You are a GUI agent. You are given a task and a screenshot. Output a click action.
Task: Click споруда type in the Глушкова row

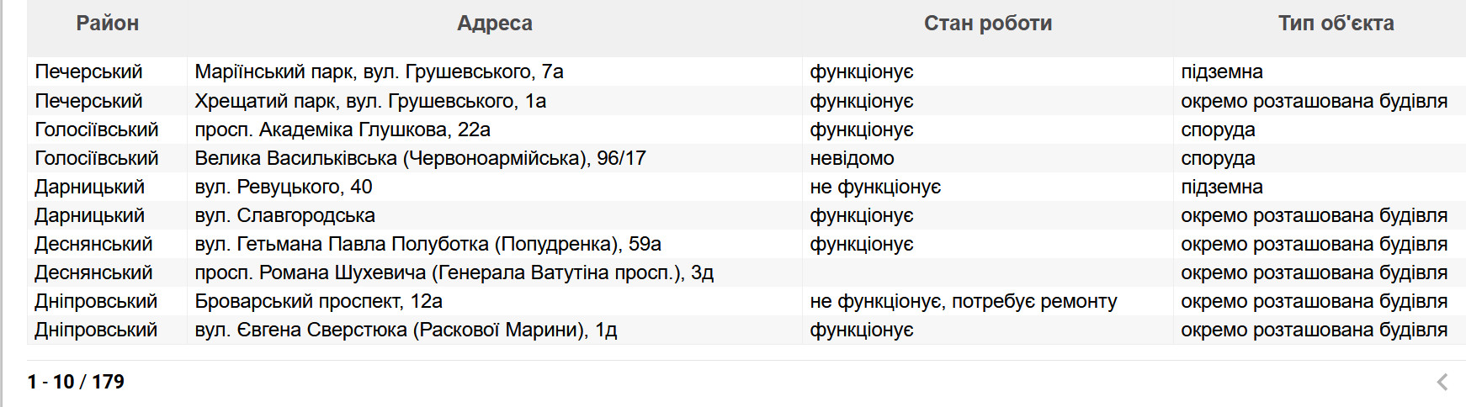[x=1218, y=129]
